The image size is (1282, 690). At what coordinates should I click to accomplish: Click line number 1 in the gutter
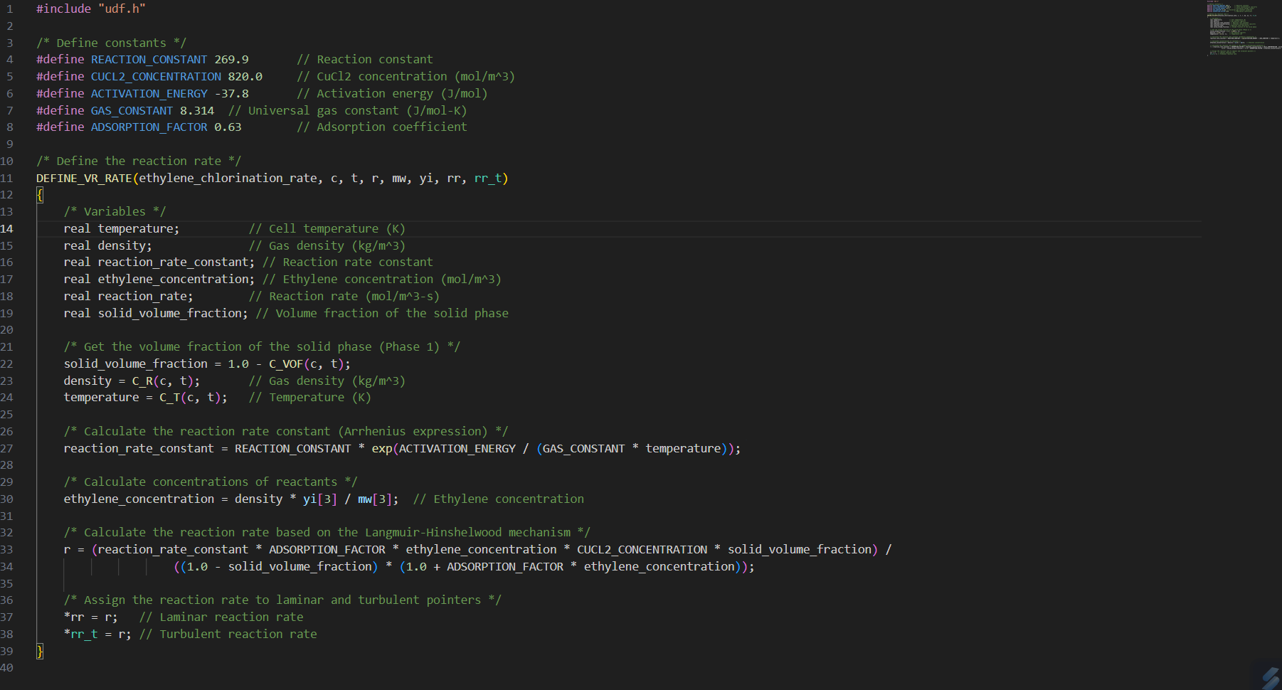10,9
